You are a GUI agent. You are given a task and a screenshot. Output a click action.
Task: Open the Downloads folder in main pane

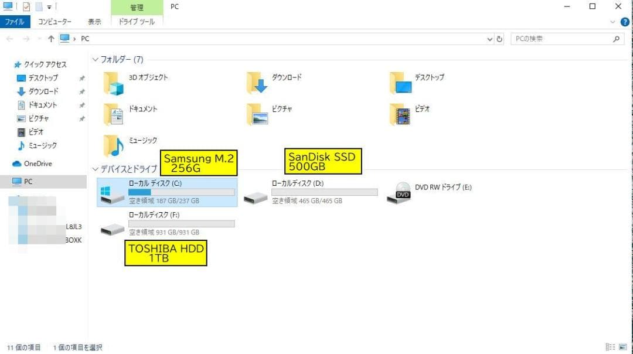[x=257, y=83]
